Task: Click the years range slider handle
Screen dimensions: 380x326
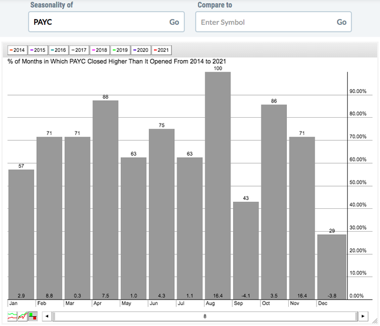Action: point(204,316)
